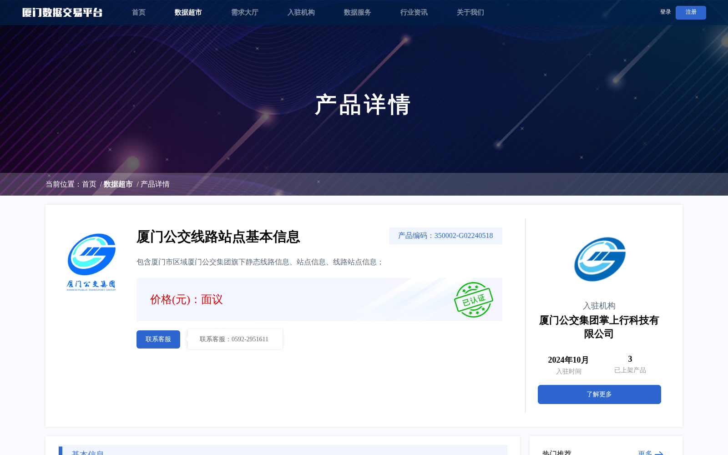
Task: Open the 首页 navigation item
Action: [x=139, y=12]
